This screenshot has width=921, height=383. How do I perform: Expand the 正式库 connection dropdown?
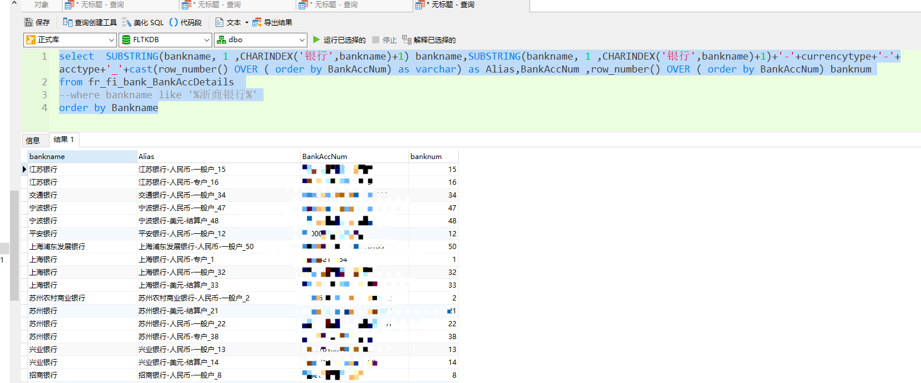(x=111, y=40)
